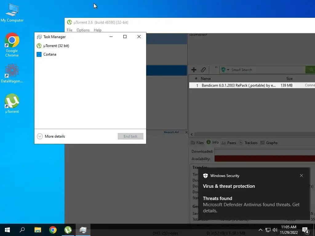This screenshot has width=315, height=236.
Task: Click the network tray icon
Action: click(x=268, y=230)
